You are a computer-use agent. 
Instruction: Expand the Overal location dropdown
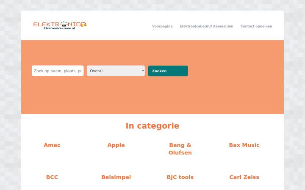point(116,71)
